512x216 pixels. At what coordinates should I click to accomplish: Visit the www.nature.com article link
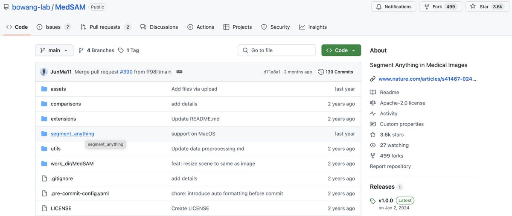427,79
